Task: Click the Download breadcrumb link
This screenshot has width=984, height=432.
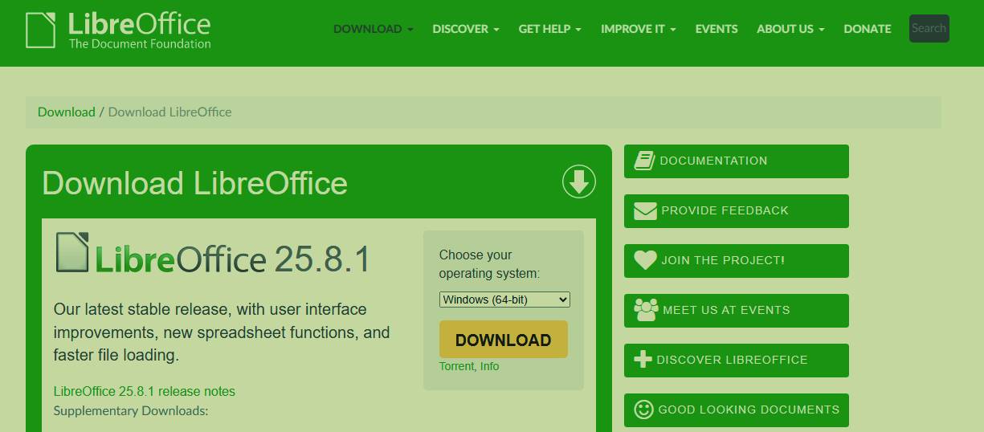Action: (67, 112)
